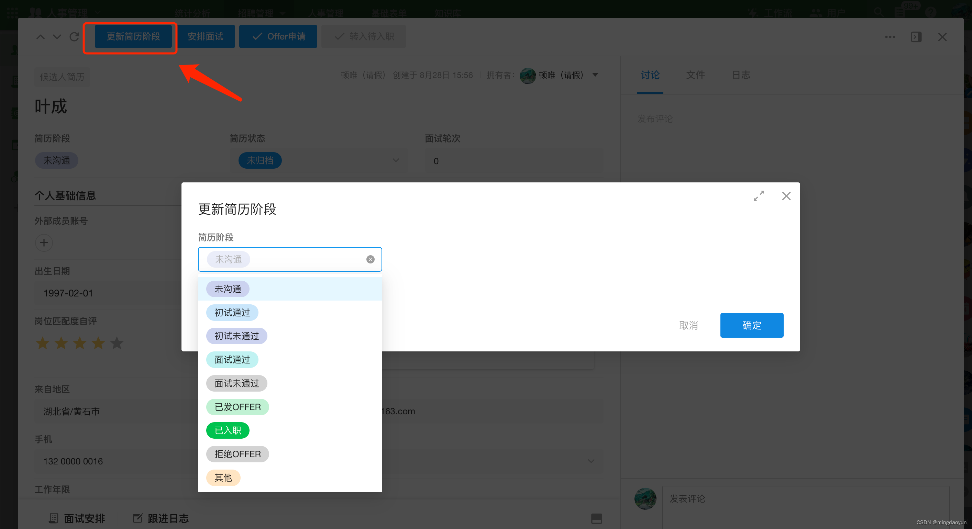Toggle the side panel collapse icon

[916, 37]
